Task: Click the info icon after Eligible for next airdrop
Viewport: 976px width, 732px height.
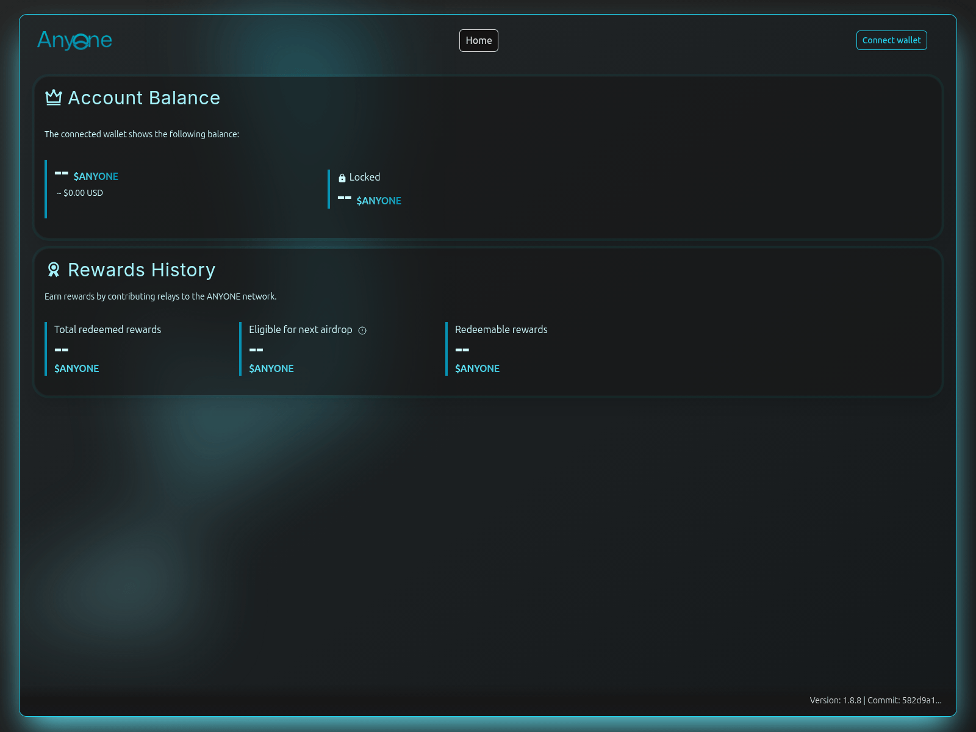Action: point(362,331)
